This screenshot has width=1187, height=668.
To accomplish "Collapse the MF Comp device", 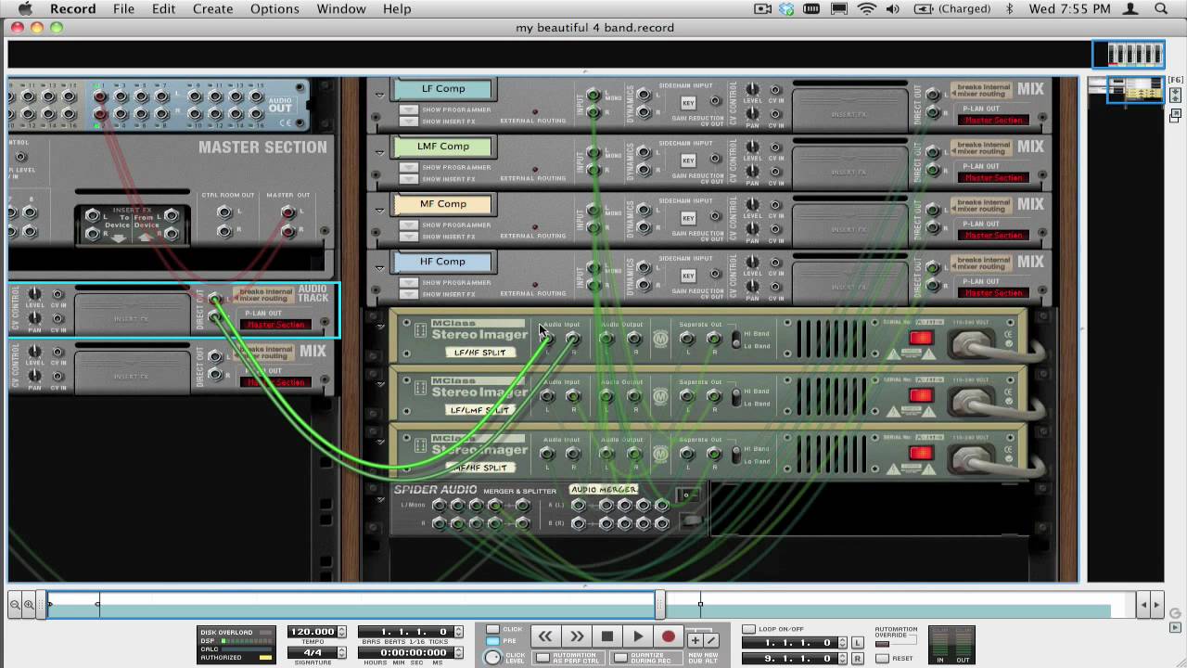I will [x=379, y=210].
